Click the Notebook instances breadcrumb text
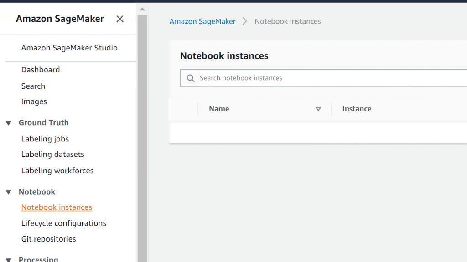 tap(288, 21)
